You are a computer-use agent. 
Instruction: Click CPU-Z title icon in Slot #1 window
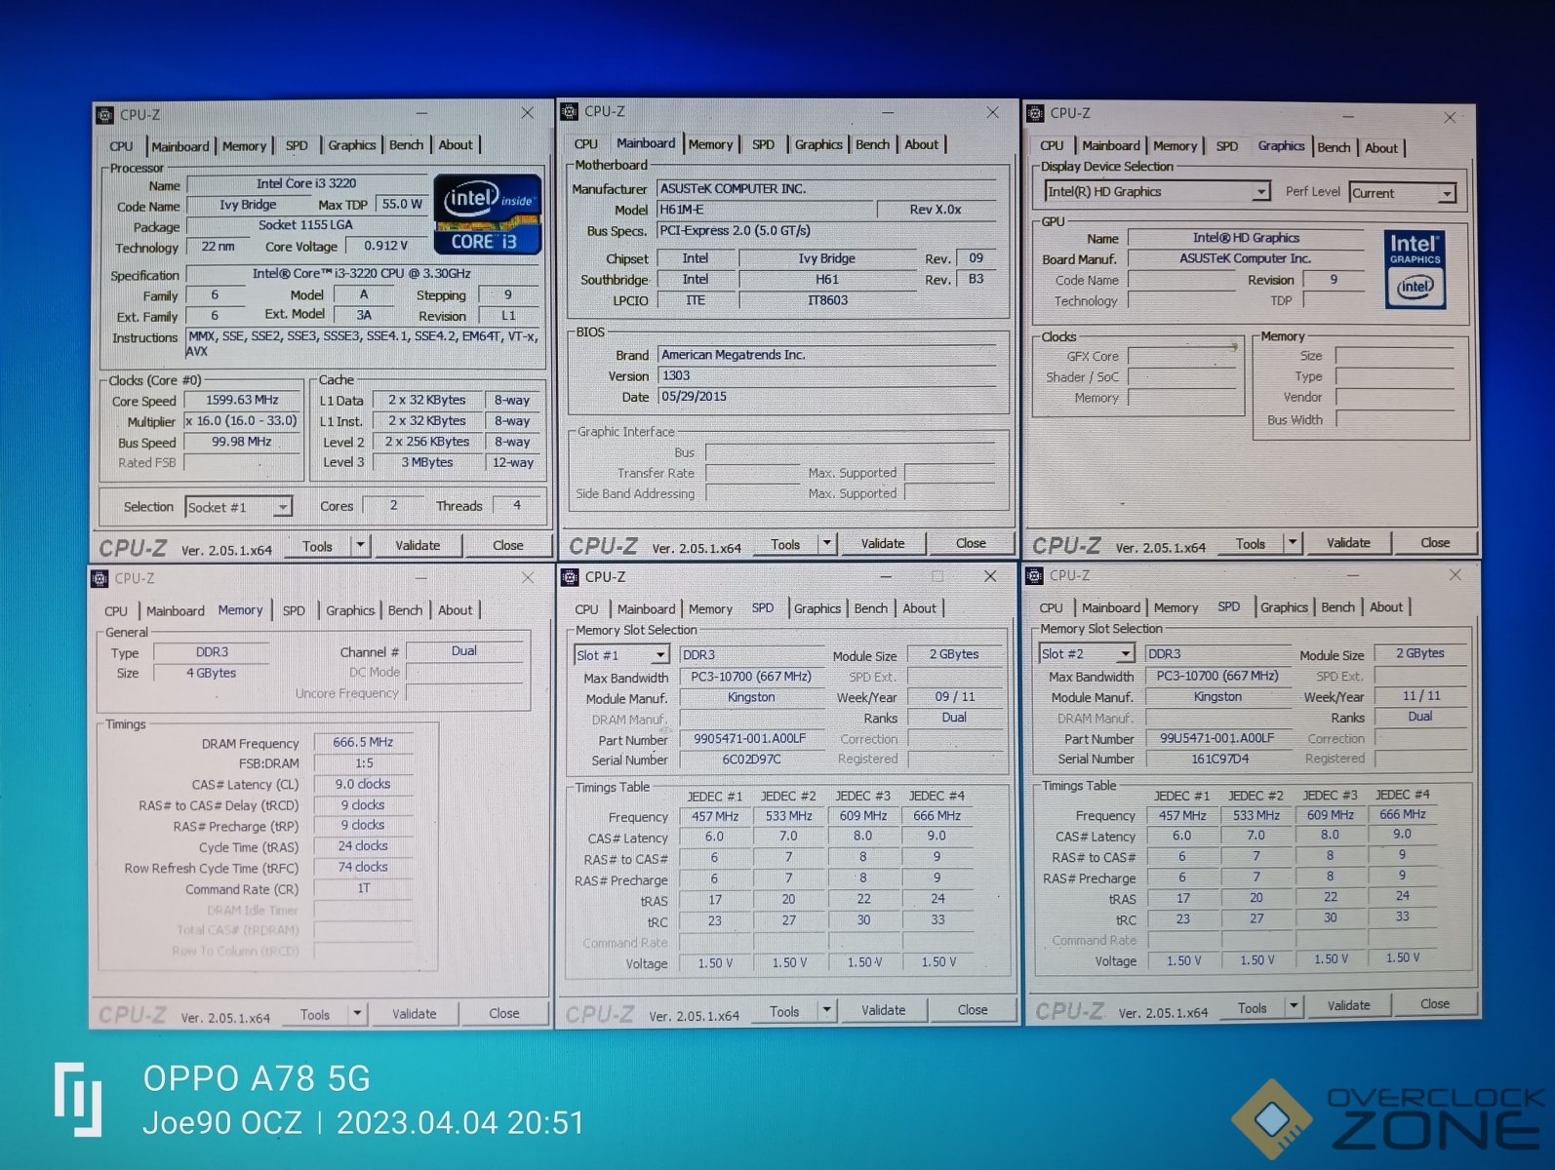click(570, 577)
